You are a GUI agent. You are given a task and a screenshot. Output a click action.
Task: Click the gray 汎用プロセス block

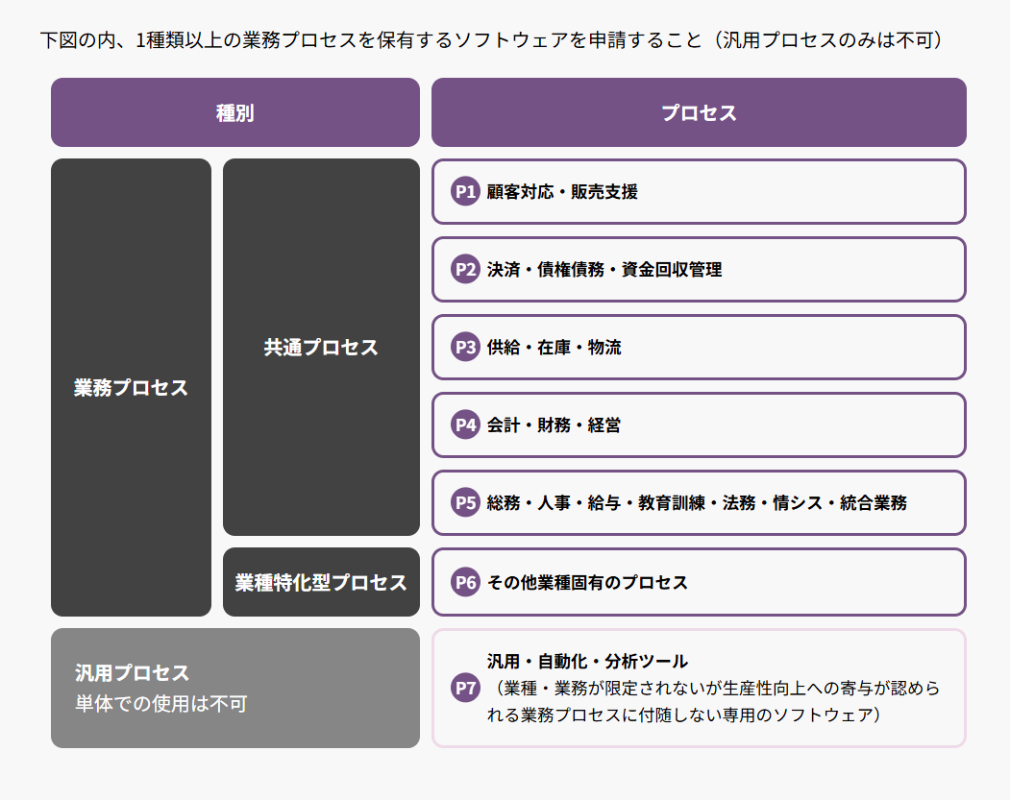click(x=235, y=688)
